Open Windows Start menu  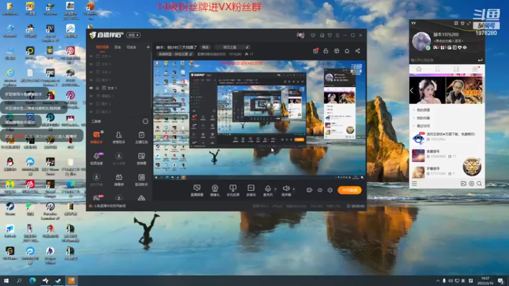click(6, 280)
